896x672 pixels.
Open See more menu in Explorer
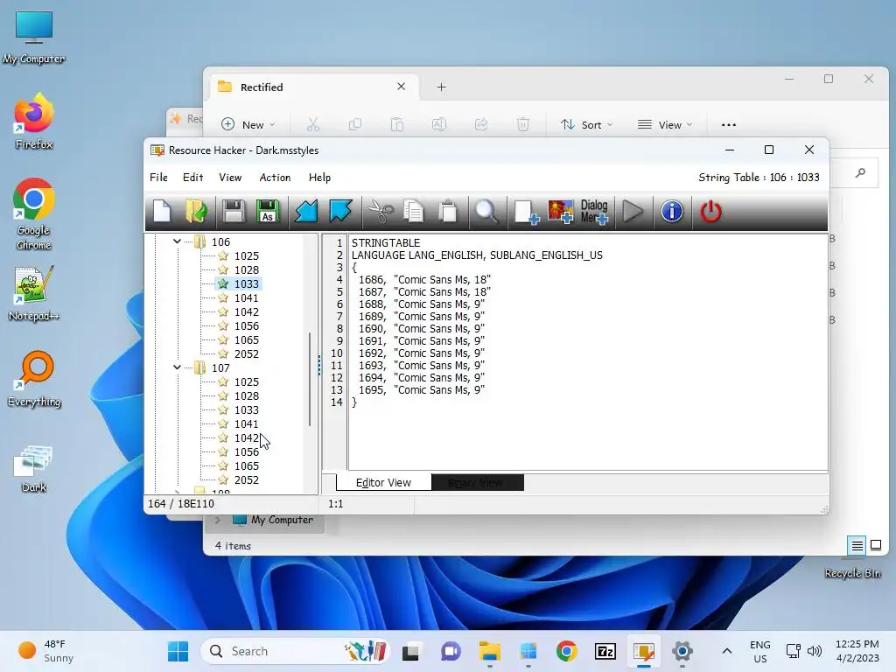pos(729,124)
